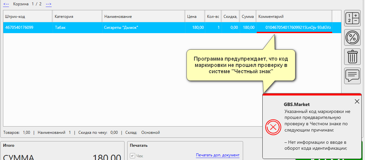Image resolution: width=365 pixels, height=160 pixels.
Task: Click the percent discount icon
Action: [x=352, y=37]
